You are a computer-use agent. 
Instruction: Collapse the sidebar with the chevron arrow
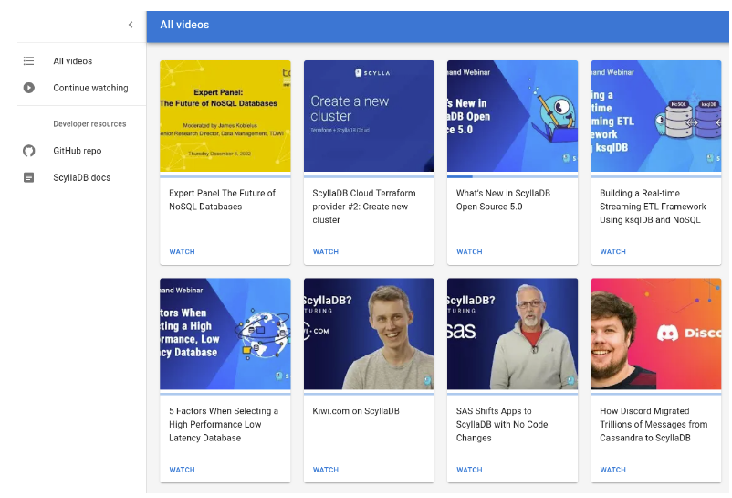131,25
